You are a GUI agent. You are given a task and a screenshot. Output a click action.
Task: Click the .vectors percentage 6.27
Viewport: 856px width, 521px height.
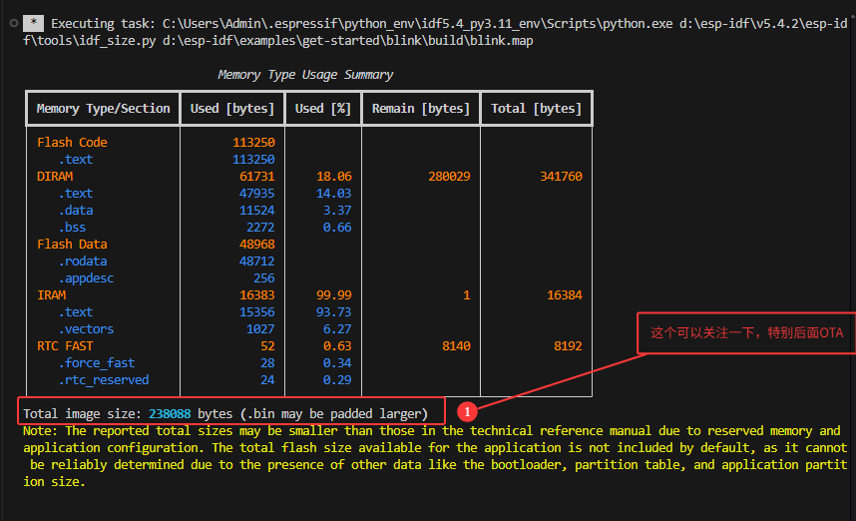pos(337,328)
